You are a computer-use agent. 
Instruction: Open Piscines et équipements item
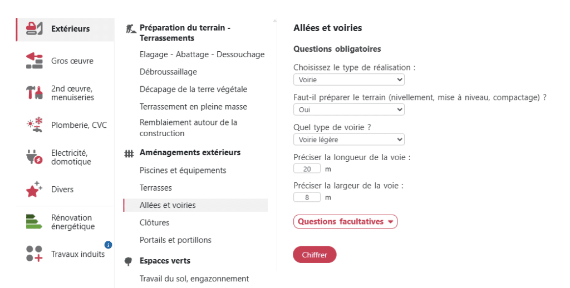click(183, 170)
